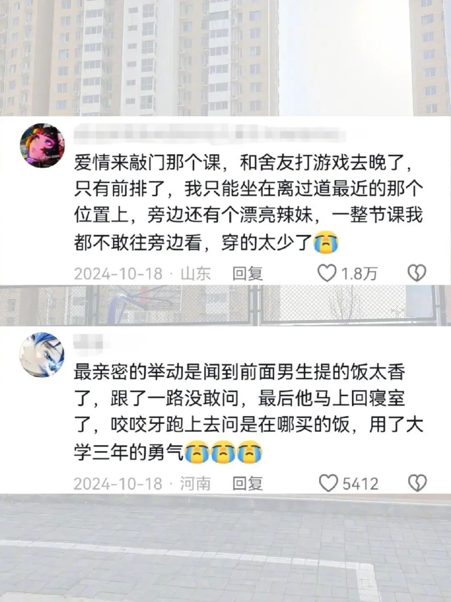Image resolution: width=451 pixels, height=602 pixels.
Task: Open the first commenter's anime girl avatar
Action: point(42,145)
